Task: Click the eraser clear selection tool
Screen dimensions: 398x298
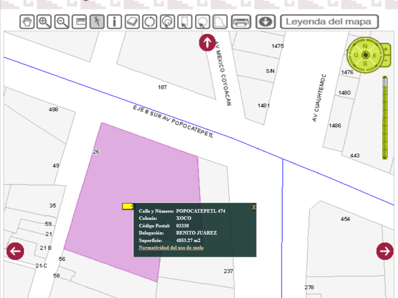Action: (x=132, y=22)
